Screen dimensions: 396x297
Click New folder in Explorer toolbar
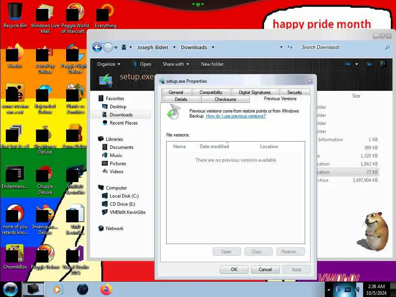(212, 64)
